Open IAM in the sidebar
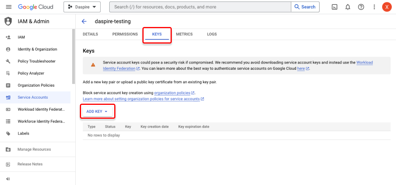The width and height of the screenshot is (396, 185). (x=21, y=37)
